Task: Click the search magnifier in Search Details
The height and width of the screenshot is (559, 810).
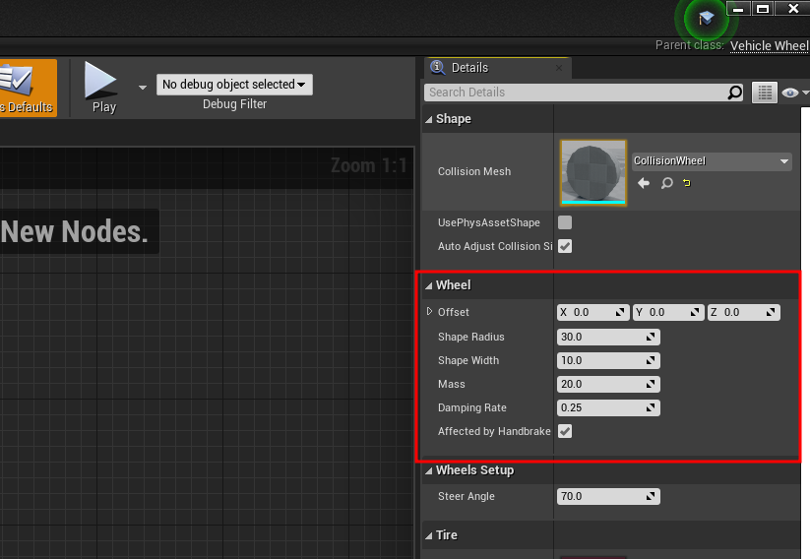Action: point(734,93)
